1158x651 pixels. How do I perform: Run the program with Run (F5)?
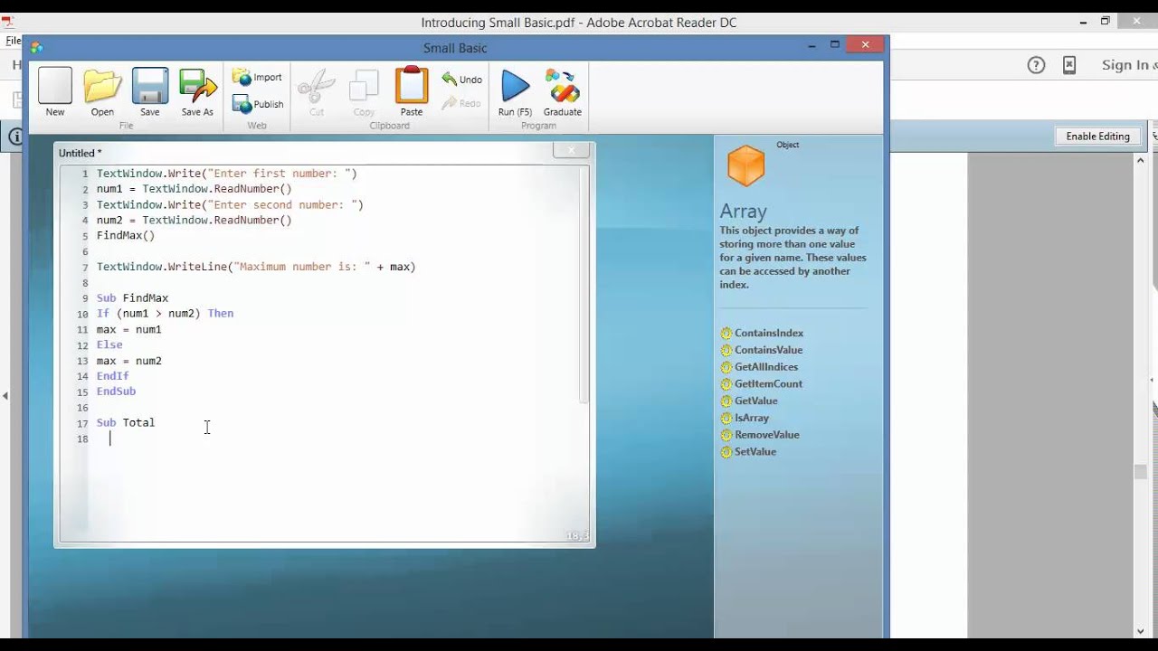click(515, 91)
